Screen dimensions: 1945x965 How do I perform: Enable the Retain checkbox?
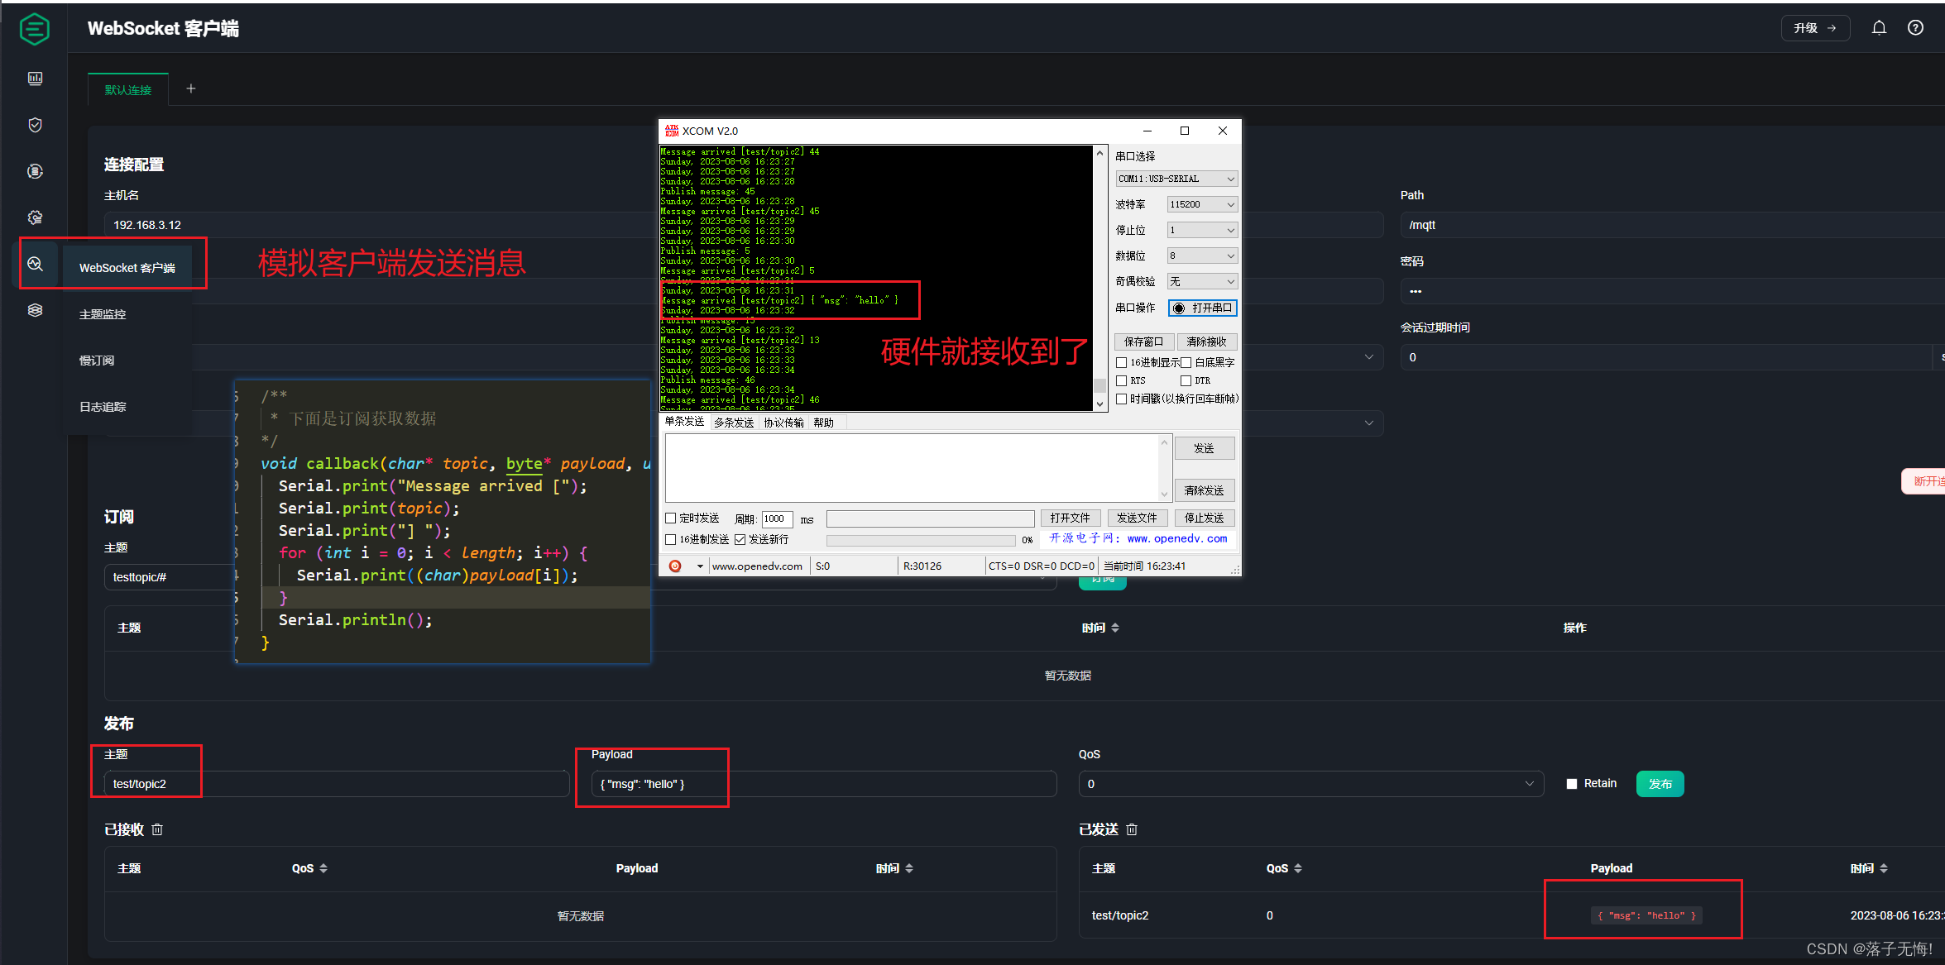(1572, 784)
